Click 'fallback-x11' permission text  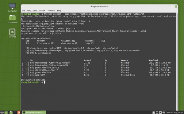pos(68,41)
